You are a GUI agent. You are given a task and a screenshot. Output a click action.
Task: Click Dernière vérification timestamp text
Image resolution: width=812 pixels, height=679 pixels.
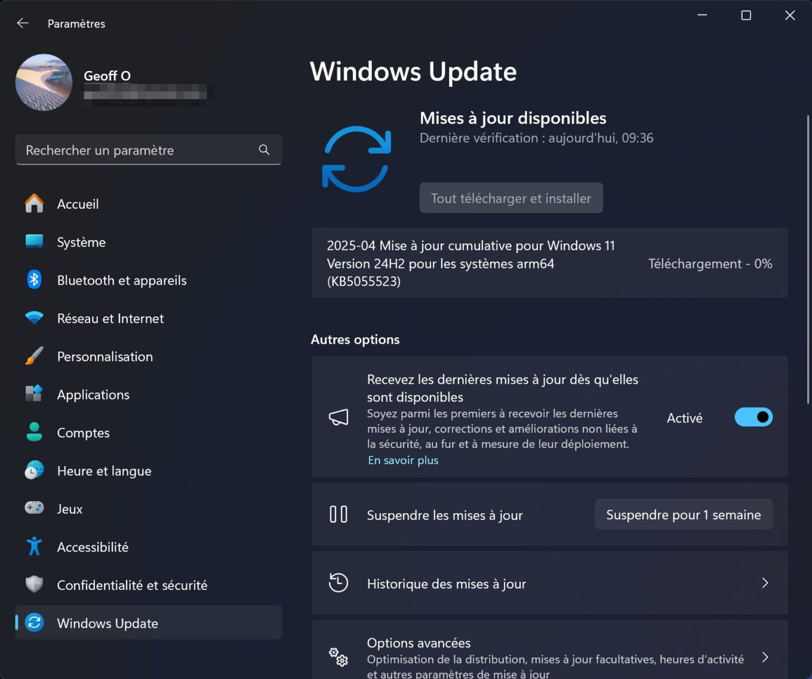coord(537,138)
